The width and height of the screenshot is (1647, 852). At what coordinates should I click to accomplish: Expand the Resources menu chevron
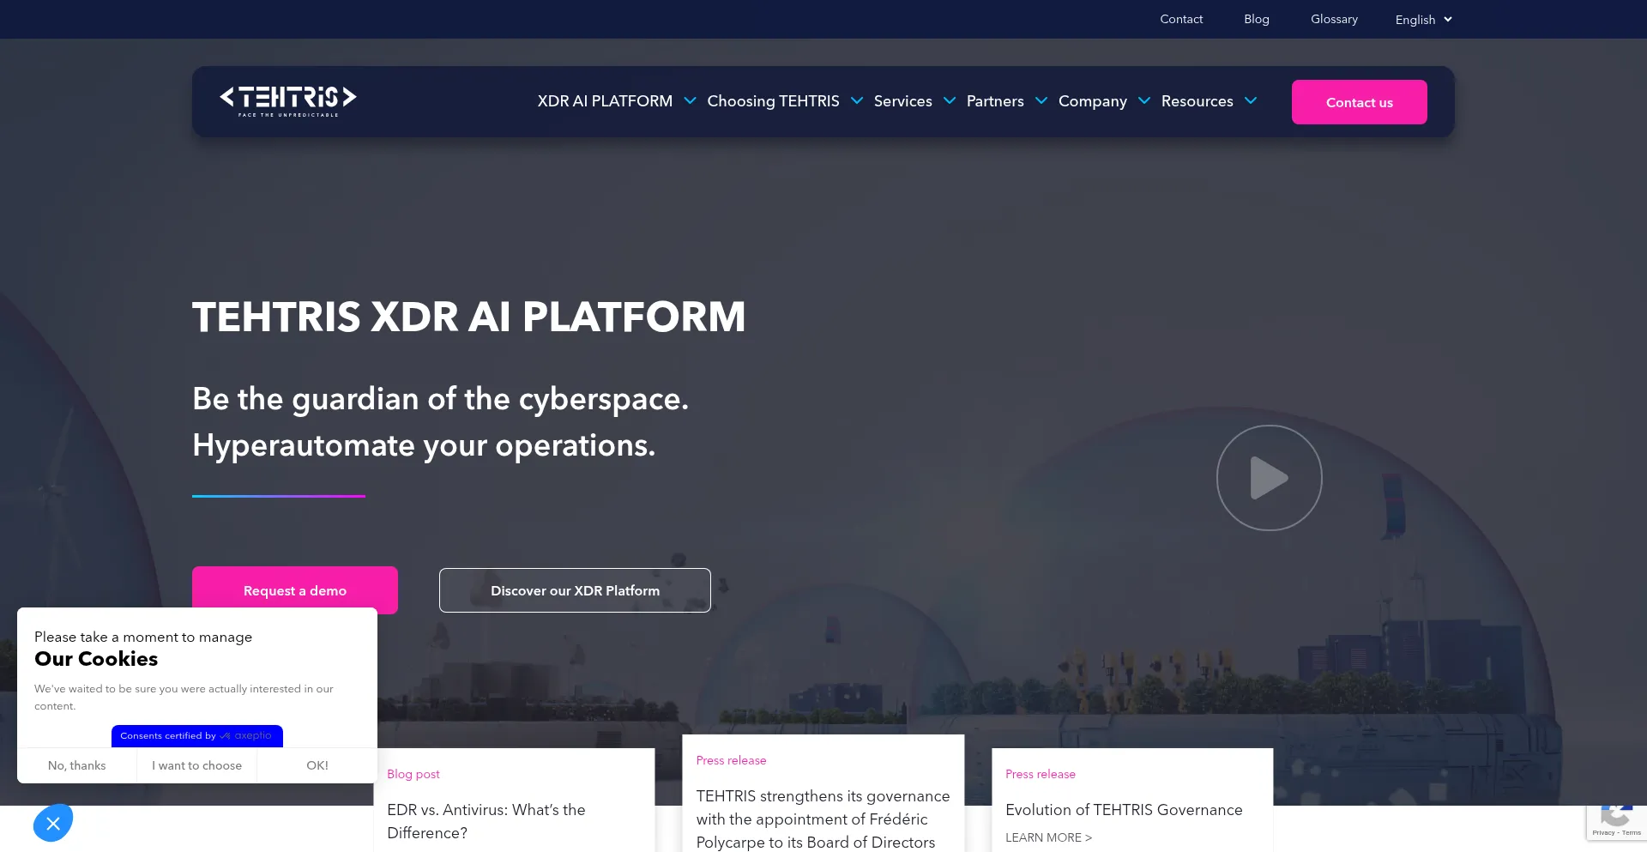[x=1251, y=101]
